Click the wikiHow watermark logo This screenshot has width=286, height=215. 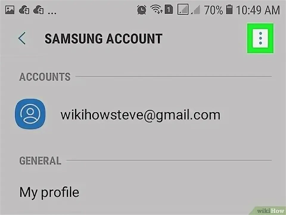pos(271,211)
